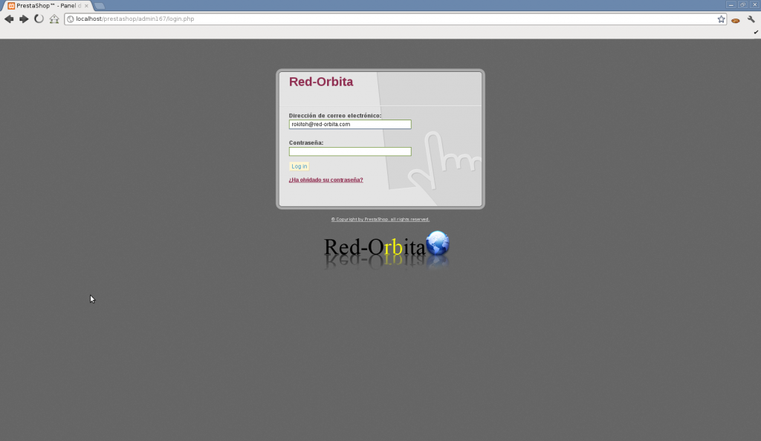Restore the browser window size
Viewport: 761px width, 441px height.
[x=742, y=4]
